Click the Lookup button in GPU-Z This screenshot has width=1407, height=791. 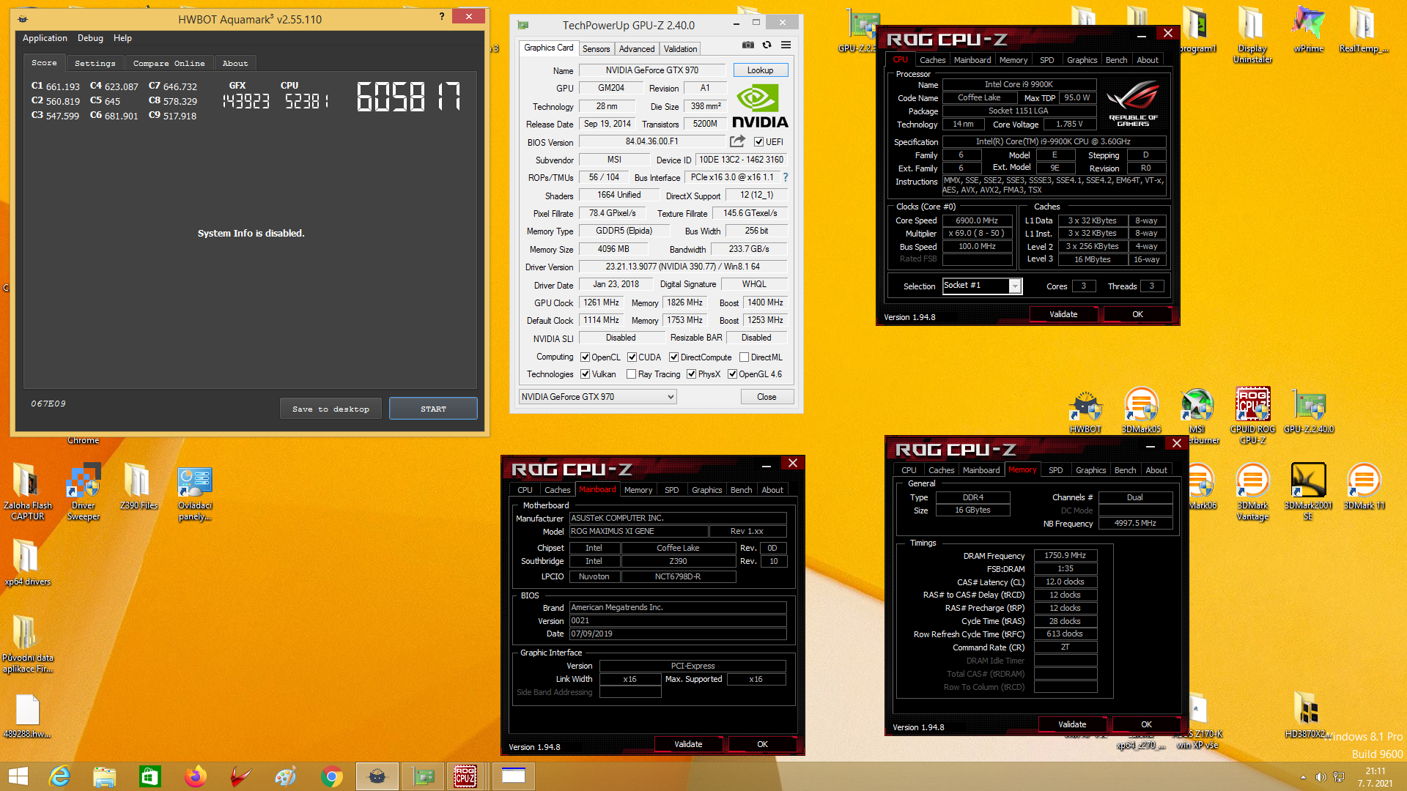pos(760,70)
